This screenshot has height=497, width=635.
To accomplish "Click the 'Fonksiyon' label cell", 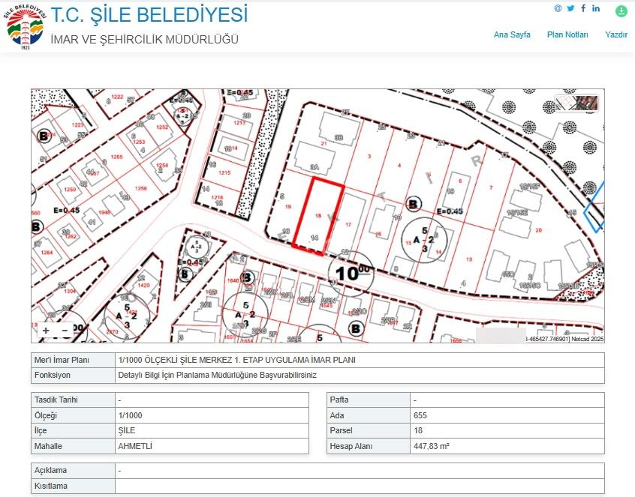I will point(74,376).
